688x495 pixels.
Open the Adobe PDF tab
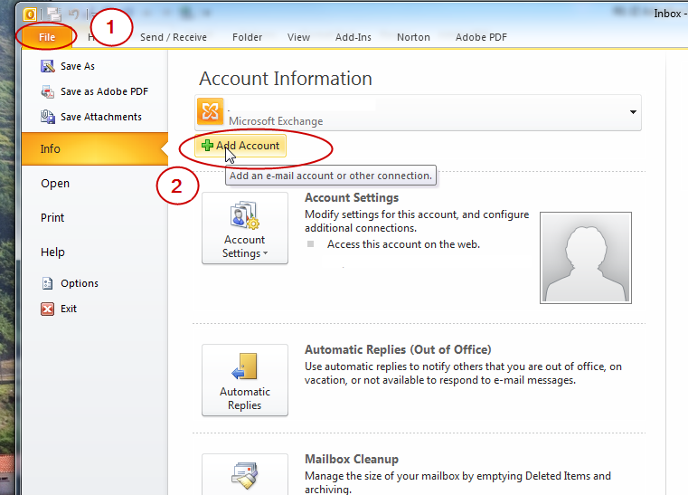pyautogui.click(x=481, y=37)
